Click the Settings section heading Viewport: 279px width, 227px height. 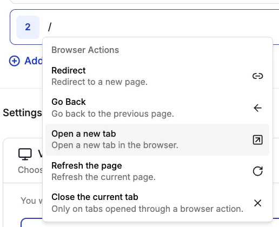tap(22, 113)
